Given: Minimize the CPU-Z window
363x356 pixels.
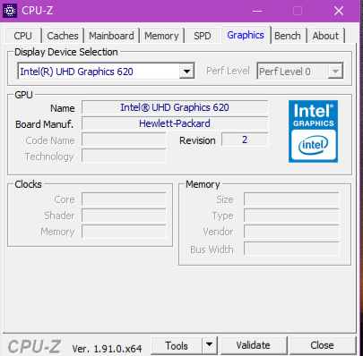Looking at the screenshot, I should pos(257,11).
